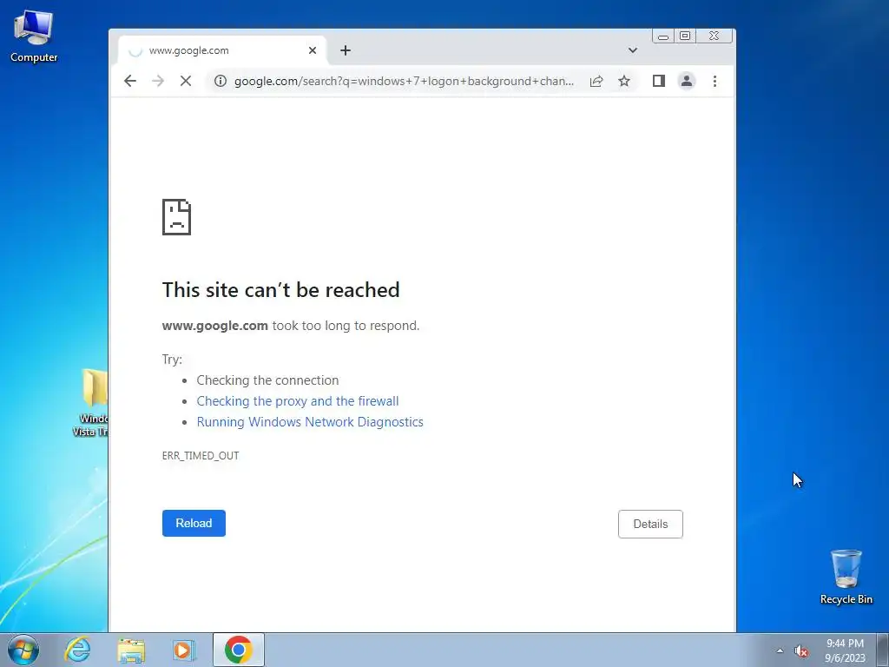The height and width of the screenshot is (667, 889).
Task: Maximize the Chrome window
Action: tap(685, 36)
